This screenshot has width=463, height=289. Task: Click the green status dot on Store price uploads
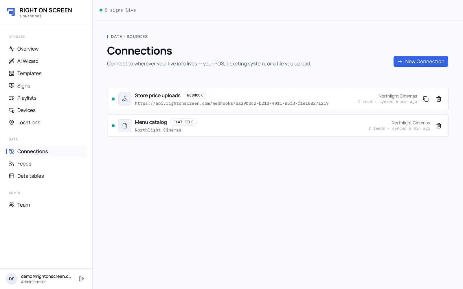pos(113,99)
